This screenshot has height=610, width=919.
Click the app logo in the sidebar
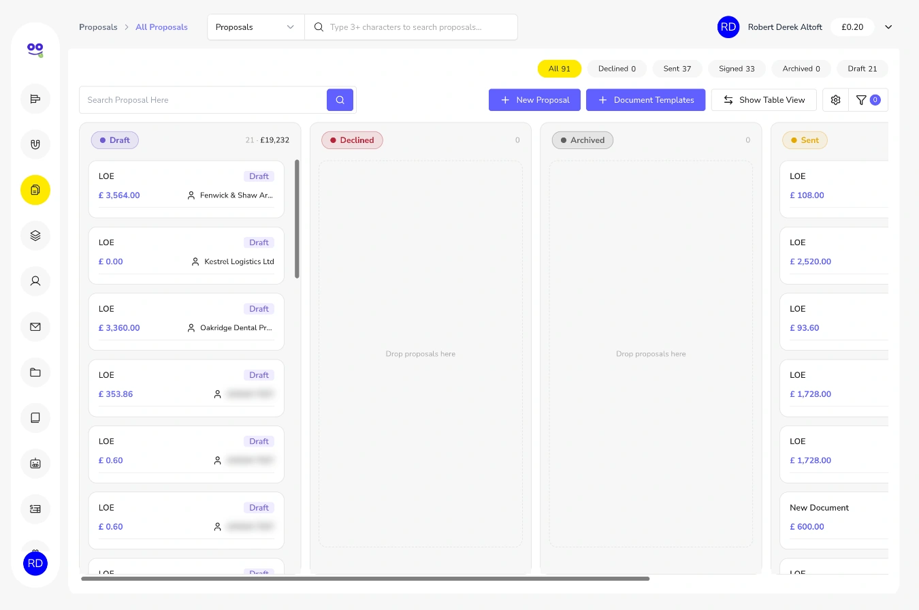click(x=35, y=49)
